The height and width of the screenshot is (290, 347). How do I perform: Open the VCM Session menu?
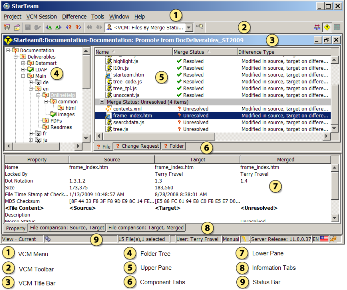tap(41, 16)
